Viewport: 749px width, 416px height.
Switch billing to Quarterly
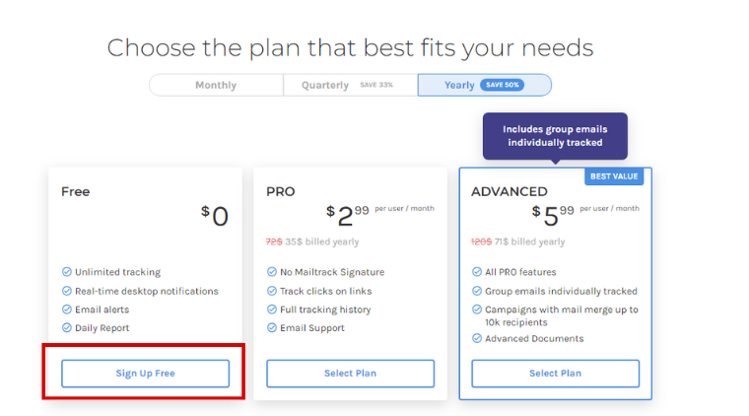coord(325,85)
